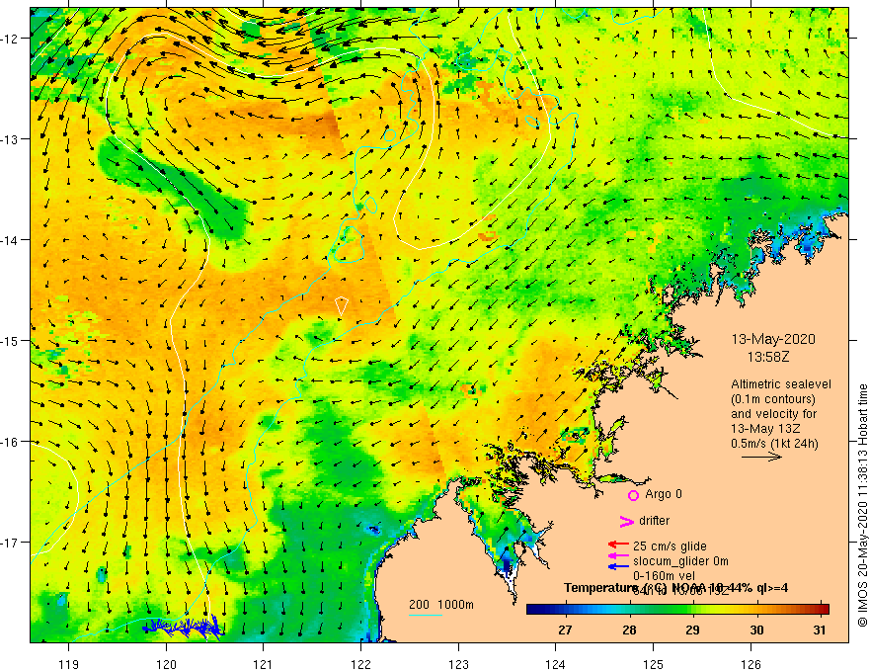Click the longitude label 119

[69, 664]
